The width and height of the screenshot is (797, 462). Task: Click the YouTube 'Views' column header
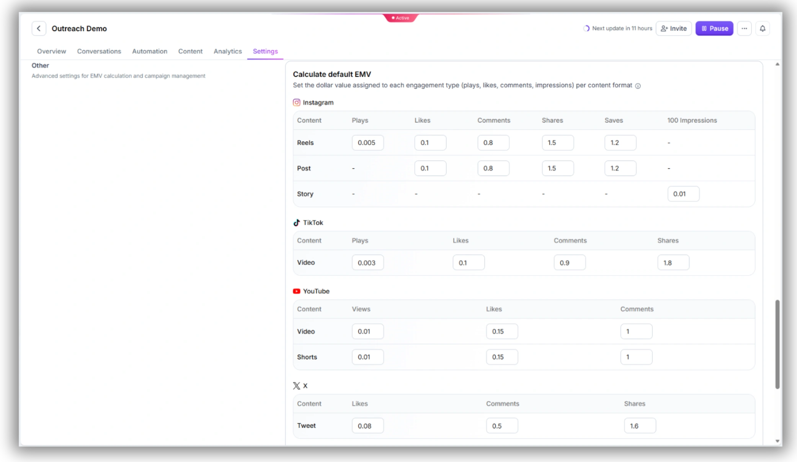click(361, 309)
